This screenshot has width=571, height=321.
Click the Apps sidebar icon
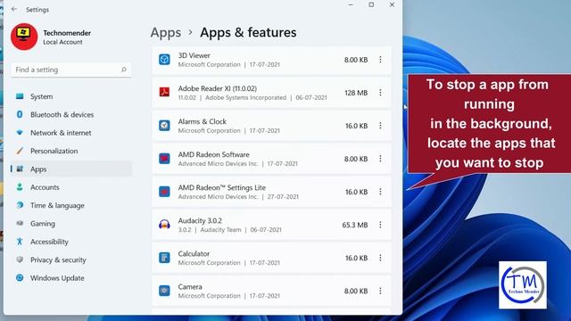pos(20,169)
